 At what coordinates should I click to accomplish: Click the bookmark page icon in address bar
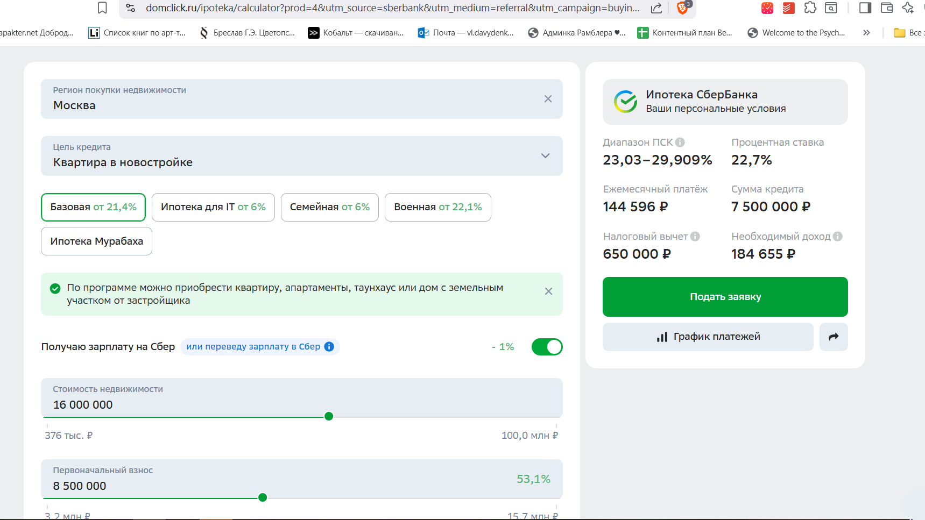102,8
